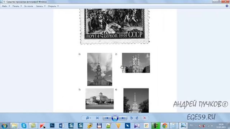Start the slideshow with center button
Image resolution: width=230 pixels, height=129 pixels.
pos(115,118)
